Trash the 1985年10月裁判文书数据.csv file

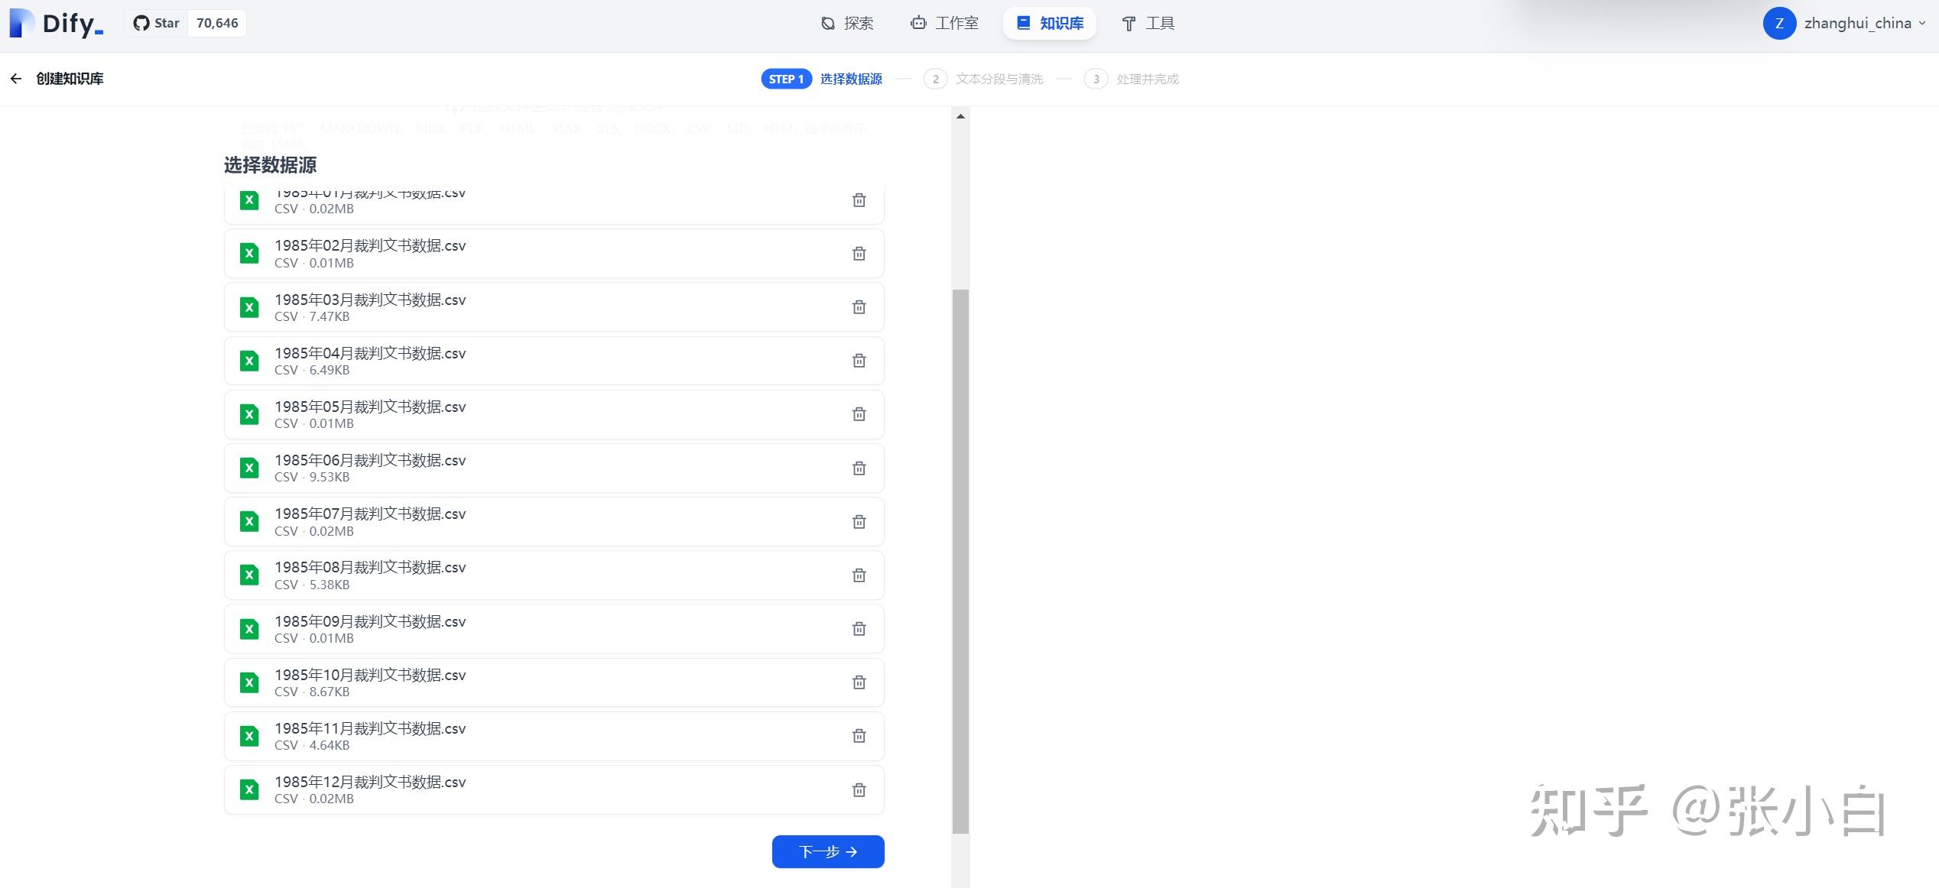pos(859,682)
